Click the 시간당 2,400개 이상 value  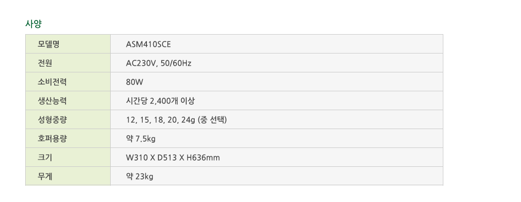pos(160,101)
